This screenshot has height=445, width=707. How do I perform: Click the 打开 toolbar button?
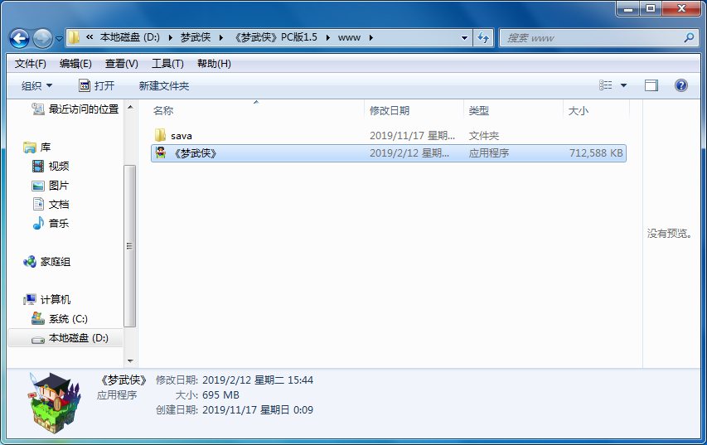[x=96, y=85]
